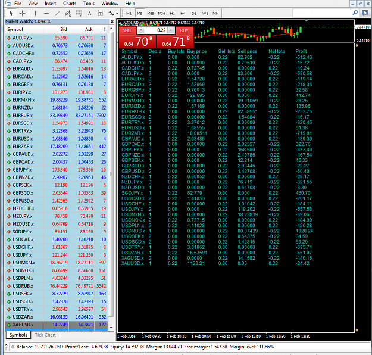The image size is (372, 355).
Task: Switch to the Tick Chart tab
Action: click(x=45, y=335)
